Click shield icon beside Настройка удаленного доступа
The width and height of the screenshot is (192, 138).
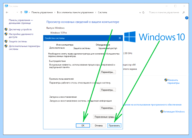pos(6,34)
